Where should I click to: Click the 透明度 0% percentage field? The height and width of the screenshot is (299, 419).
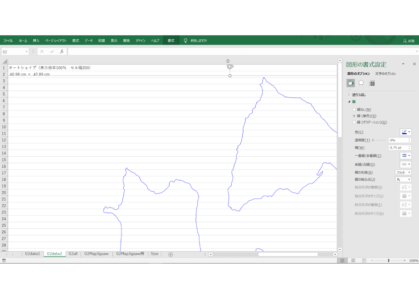point(398,140)
